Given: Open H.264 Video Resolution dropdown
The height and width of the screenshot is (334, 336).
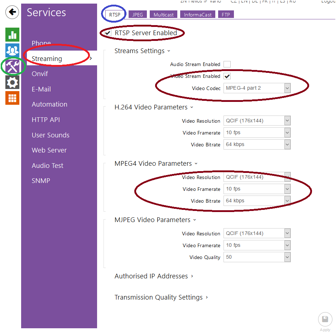Looking at the screenshot, I should click(257, 121).
